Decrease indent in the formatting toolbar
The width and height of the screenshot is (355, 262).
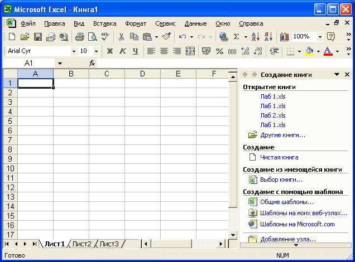coord(274,51)
